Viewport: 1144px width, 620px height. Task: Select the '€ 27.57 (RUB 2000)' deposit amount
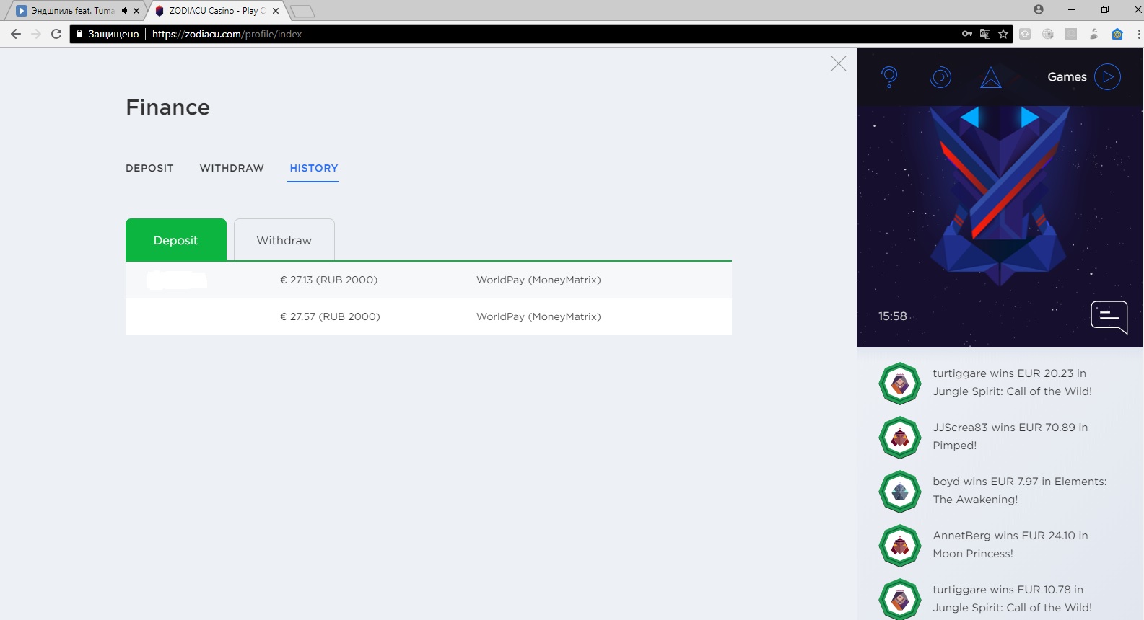point(330,316)
